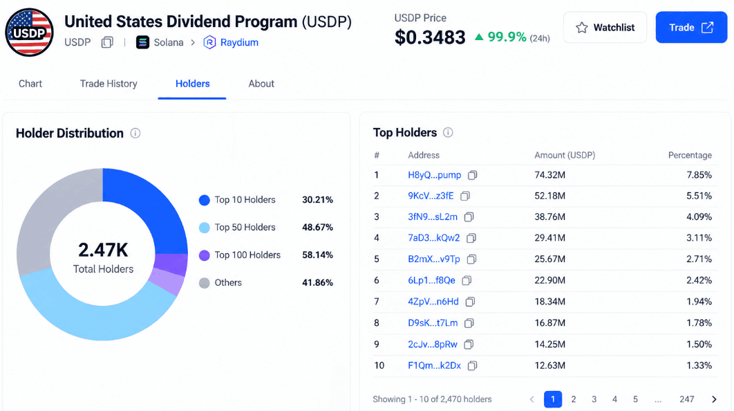Image resolution: width=734 pixels, height=411 pixels.
Task: Open the About tab
Action: 261,84
